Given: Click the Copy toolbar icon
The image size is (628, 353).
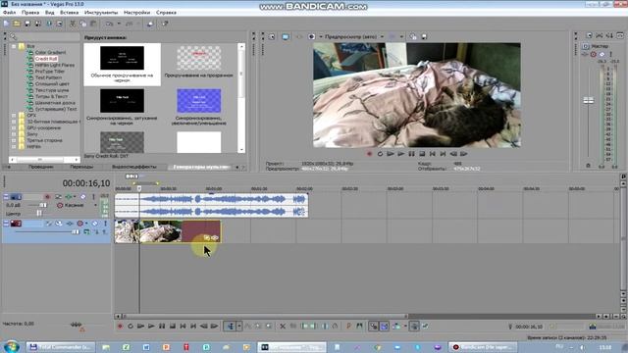Looking at the screenshot, I should (x=82, y=24).
